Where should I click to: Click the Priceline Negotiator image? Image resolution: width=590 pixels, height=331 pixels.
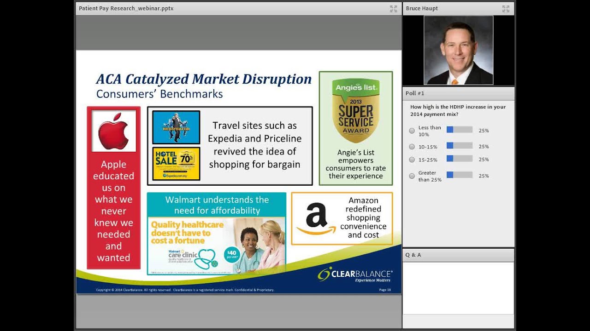click(x=176, y=127)
